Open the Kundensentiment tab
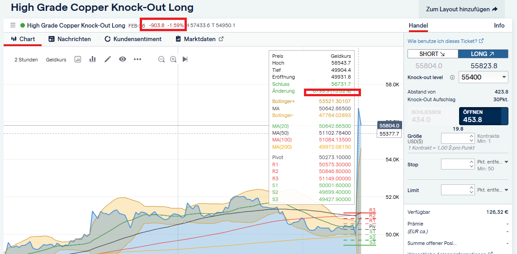Image resolution: width=517 pixels, height=254 pixels. [x=133, y=39]
